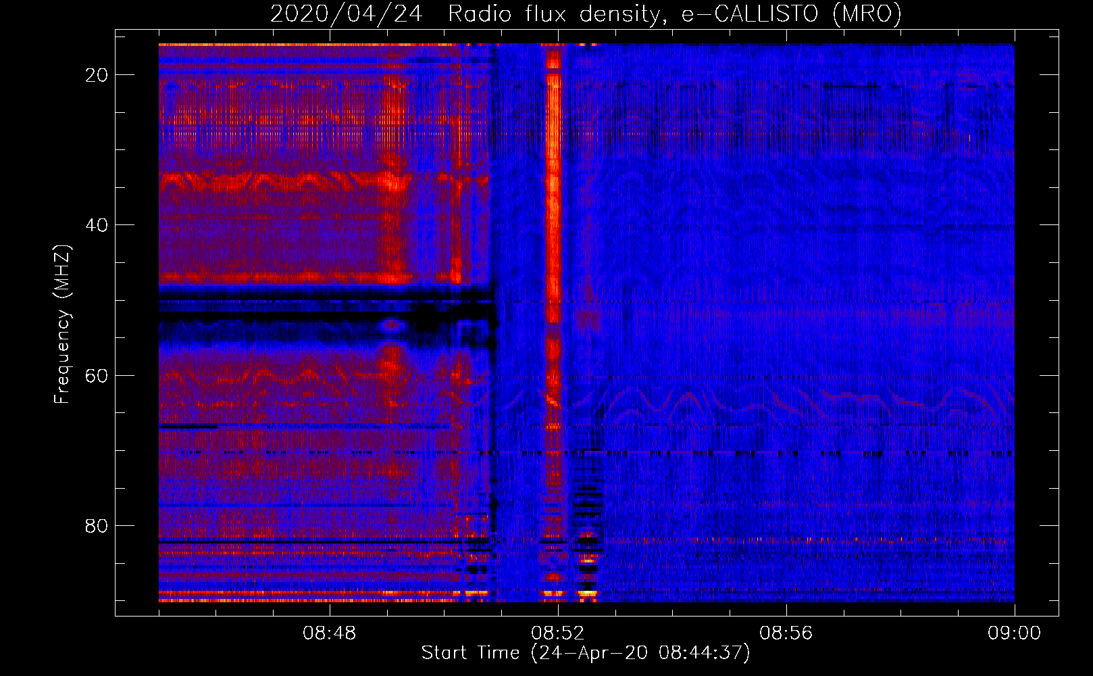The image size is (1093, 676).
Task: Click the frequency tick label '20'
Action: coord(97,75)
